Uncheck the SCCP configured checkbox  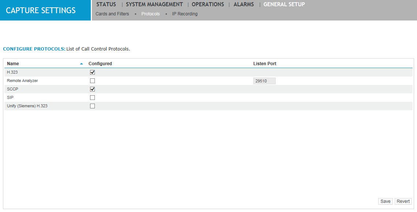(92, 89)
